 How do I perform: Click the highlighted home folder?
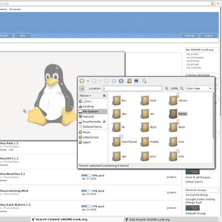pyautogui.click(x=173, y=114)
